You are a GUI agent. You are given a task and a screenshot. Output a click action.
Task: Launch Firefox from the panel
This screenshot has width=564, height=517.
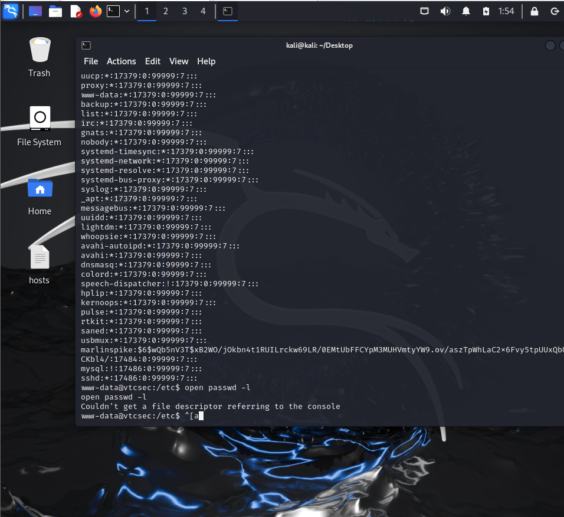pyautogui.click(x=96, y=12)
